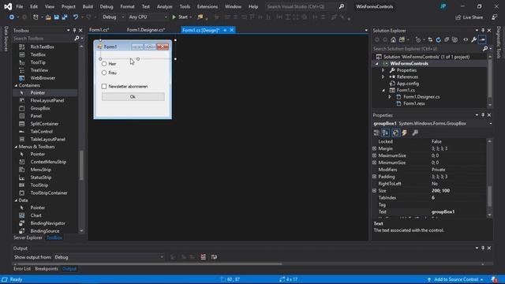Select the Chart control in Toolbox
This screenshot has height=284, width=505.
(x=36, y=215)
